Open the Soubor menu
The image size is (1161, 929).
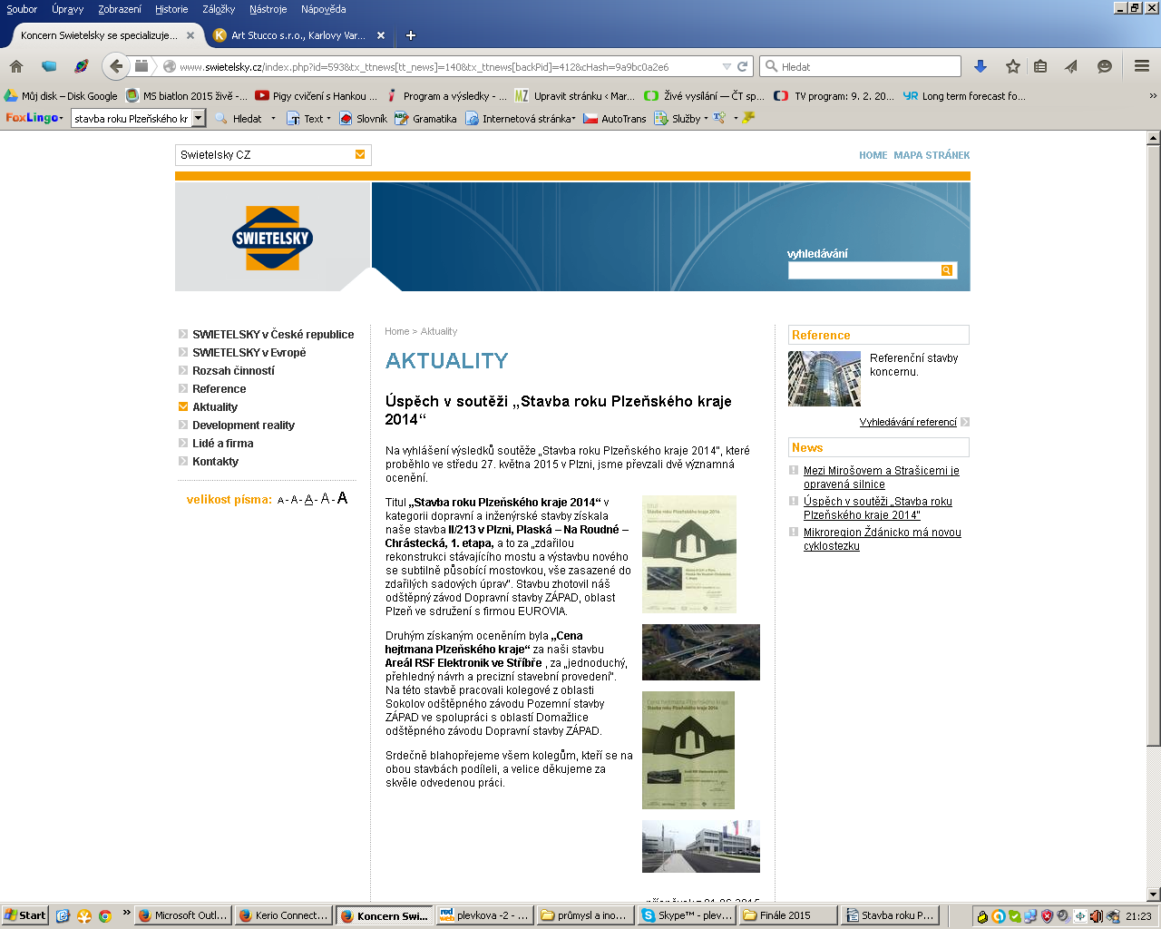(22, 9)
